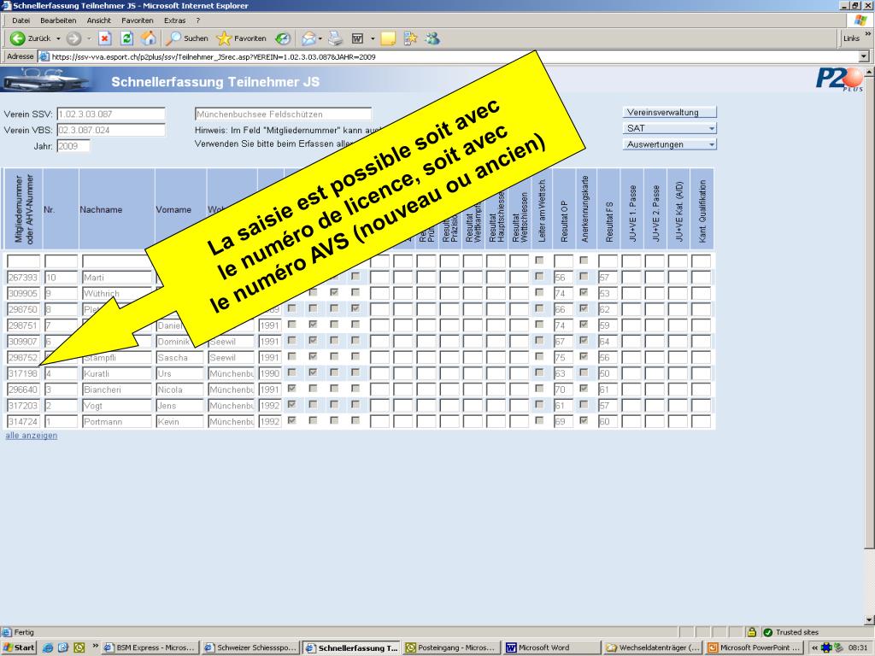Open the Favoriten menu

coord(138,20)
